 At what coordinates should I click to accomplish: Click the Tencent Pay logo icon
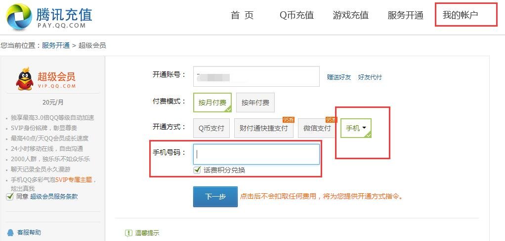point(19,17)
